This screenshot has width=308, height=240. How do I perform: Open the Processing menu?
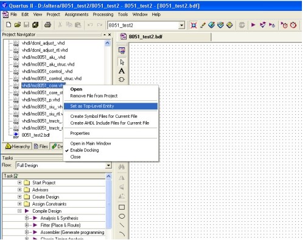pos(103,15)
